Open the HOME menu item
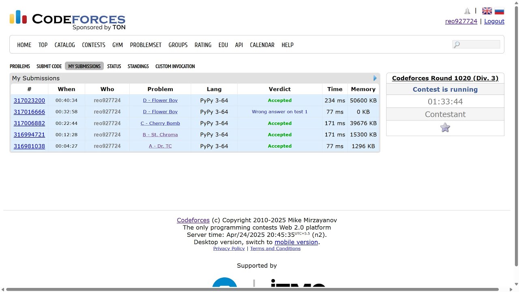 coord(24,45)
